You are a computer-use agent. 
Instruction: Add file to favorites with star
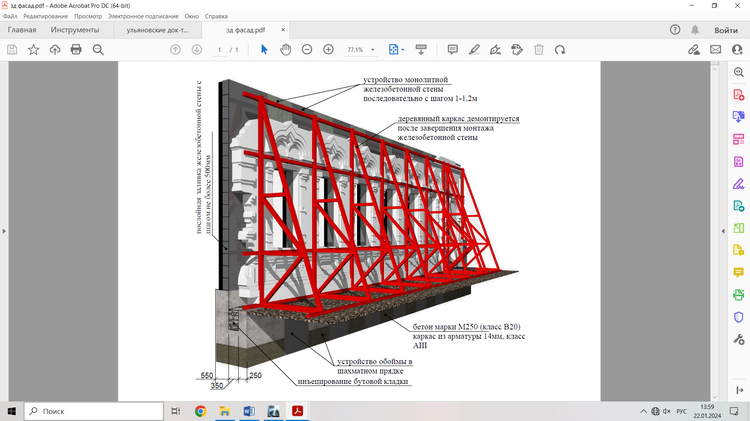point(34,50)
